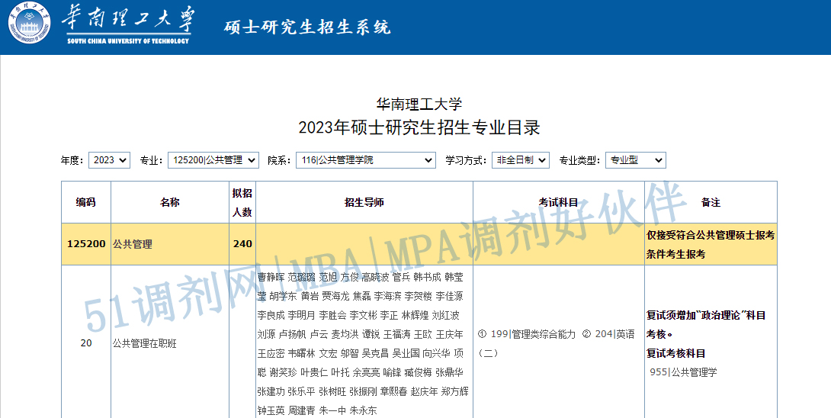The image size is (831, 418).
Task: Click the 拟招人数 column header
Action: pos(242,202)
